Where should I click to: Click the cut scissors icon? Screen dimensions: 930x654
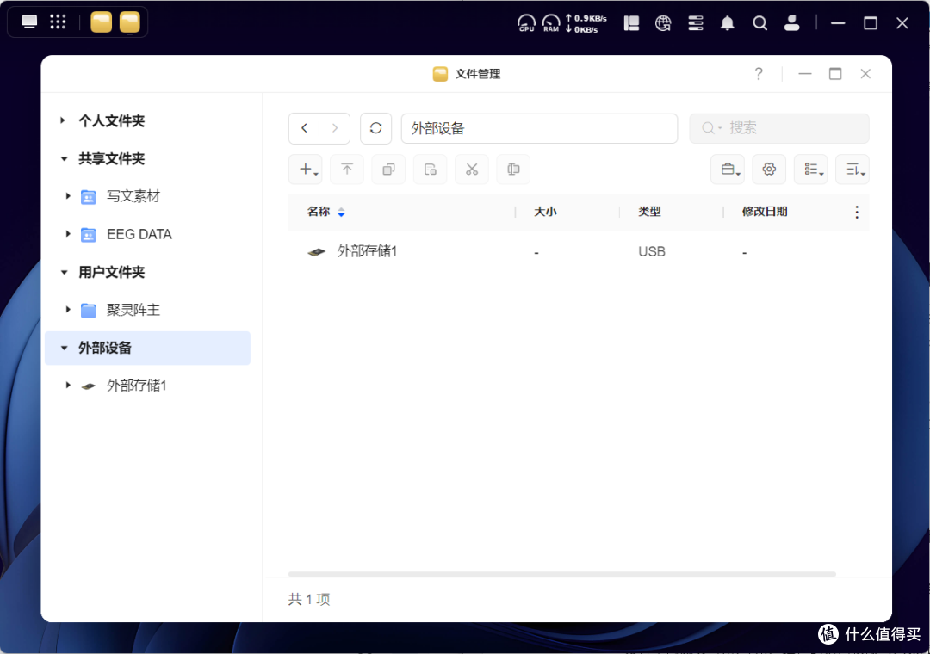tap(472, 170)
